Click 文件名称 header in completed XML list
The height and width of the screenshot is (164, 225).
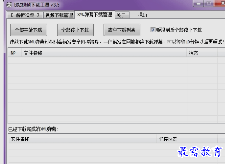pos(83,139)
